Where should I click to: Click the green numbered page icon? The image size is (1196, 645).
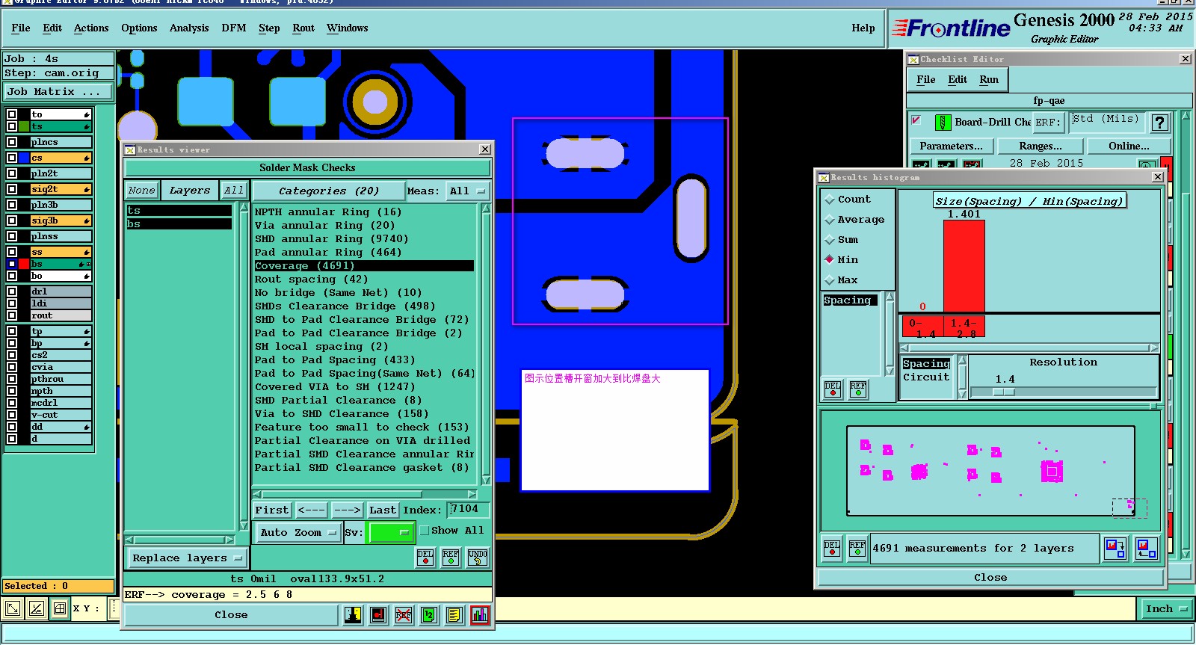click(429, 615)
